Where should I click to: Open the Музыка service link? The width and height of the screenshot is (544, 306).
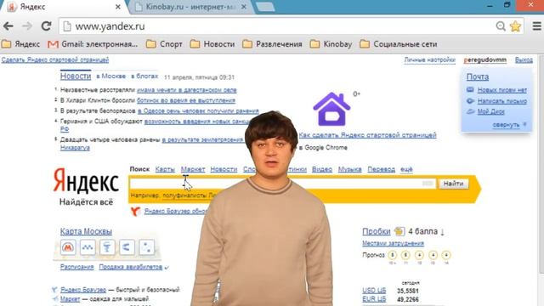(349, 169)
